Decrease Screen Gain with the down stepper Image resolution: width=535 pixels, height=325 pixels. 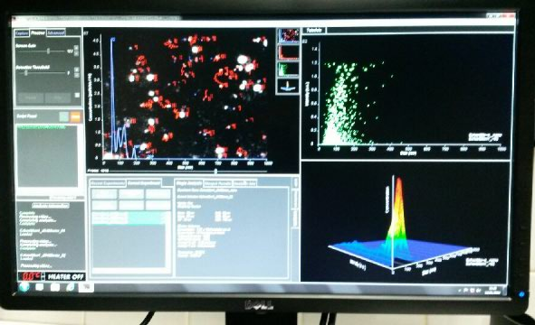point(76,53)
